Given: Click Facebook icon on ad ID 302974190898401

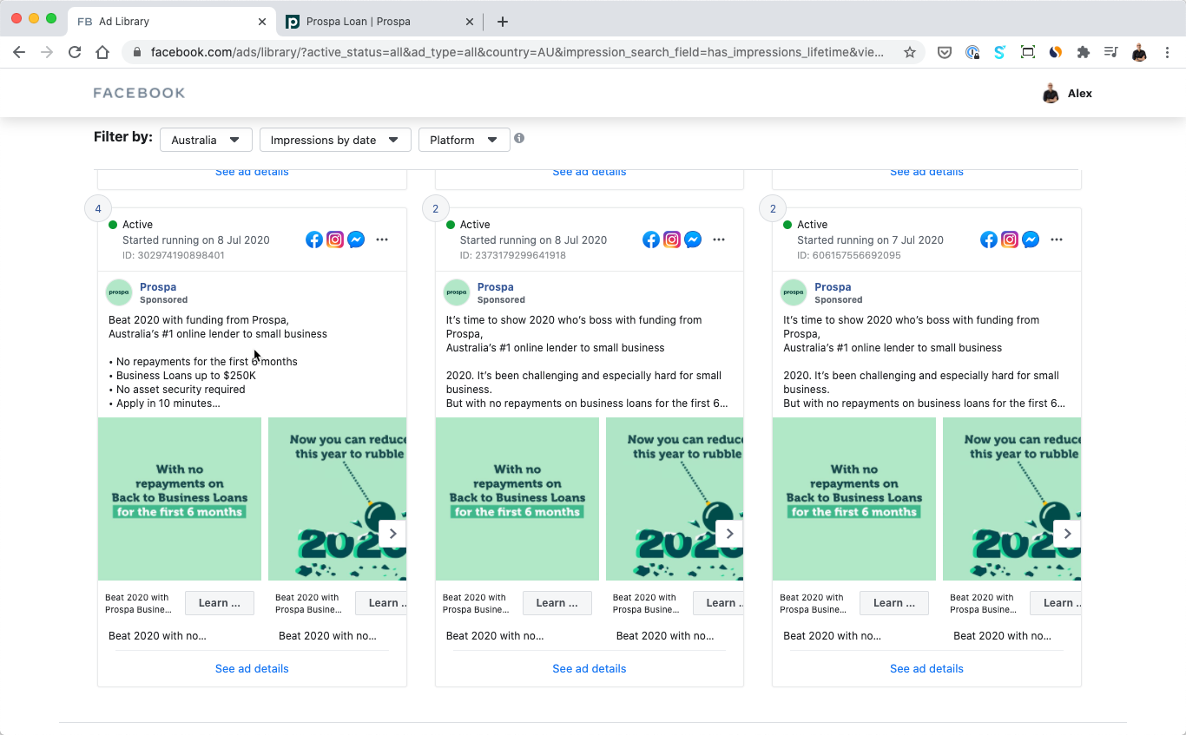Looking at the screenshot, I should tap(314, 240).
